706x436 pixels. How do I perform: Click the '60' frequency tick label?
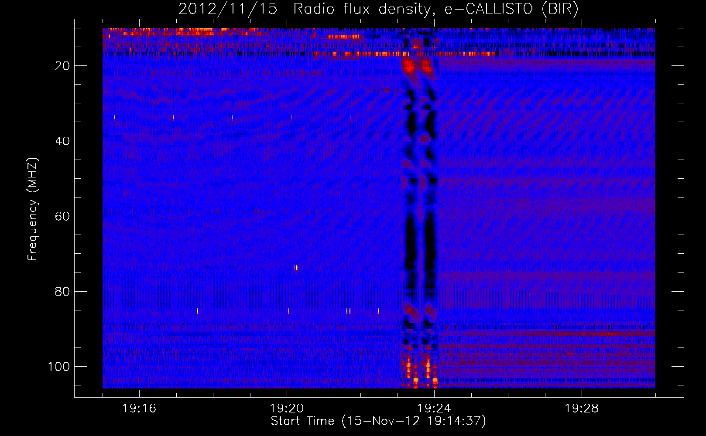pyautogui.click(x=63, y=216)
